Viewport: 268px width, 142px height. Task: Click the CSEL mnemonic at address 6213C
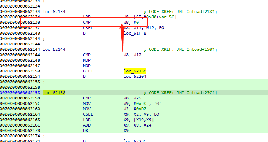(x=88, y=28)
